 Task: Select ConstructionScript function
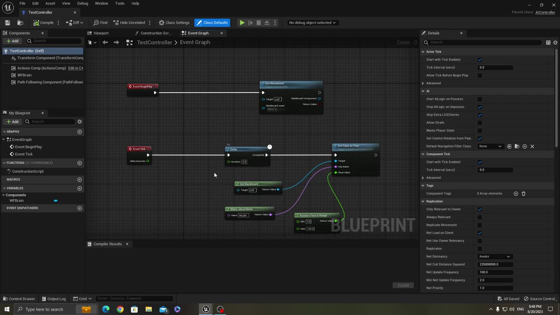click(28, 171)
